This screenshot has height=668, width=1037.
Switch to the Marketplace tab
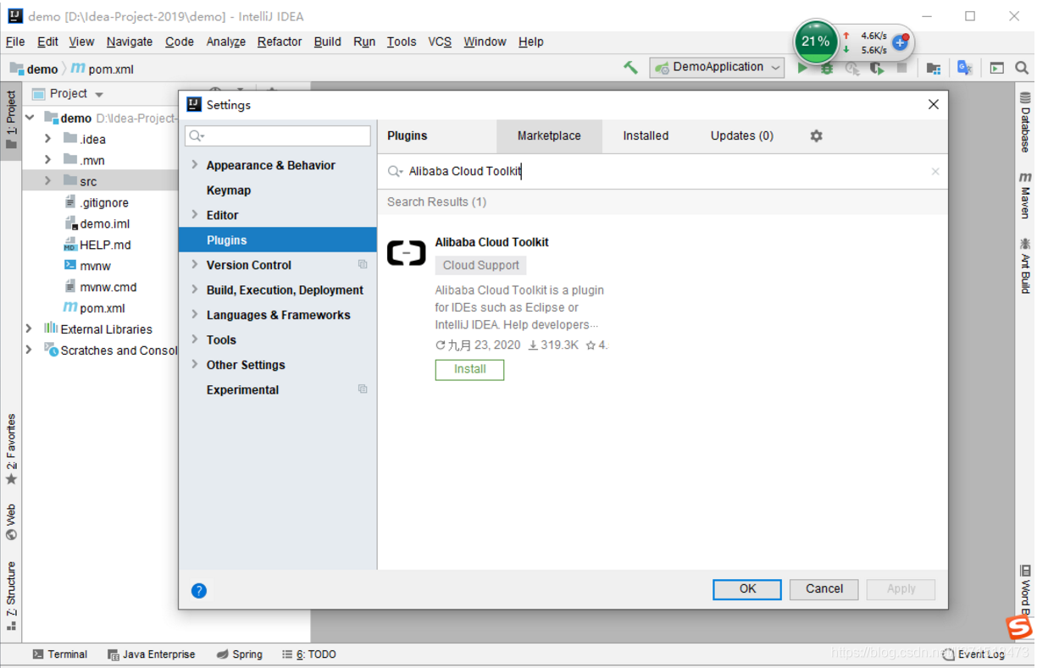(549, 135)
